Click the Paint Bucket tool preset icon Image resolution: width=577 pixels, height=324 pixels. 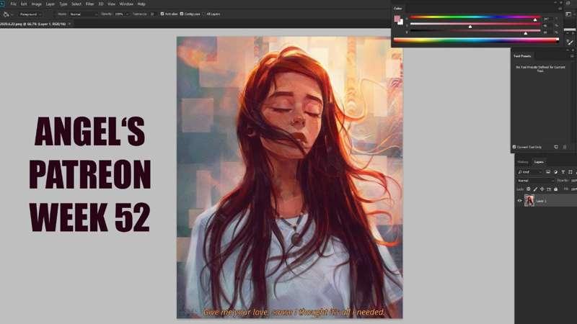6,14
